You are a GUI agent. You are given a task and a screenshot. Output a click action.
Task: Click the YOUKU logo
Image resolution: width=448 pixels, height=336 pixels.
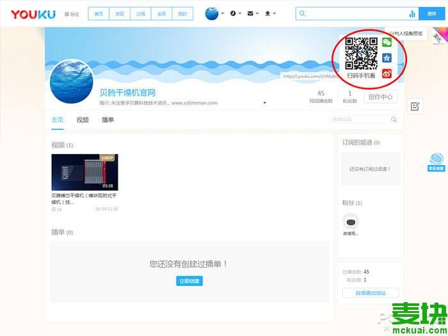pyautogui.click(x=33, y=14)
